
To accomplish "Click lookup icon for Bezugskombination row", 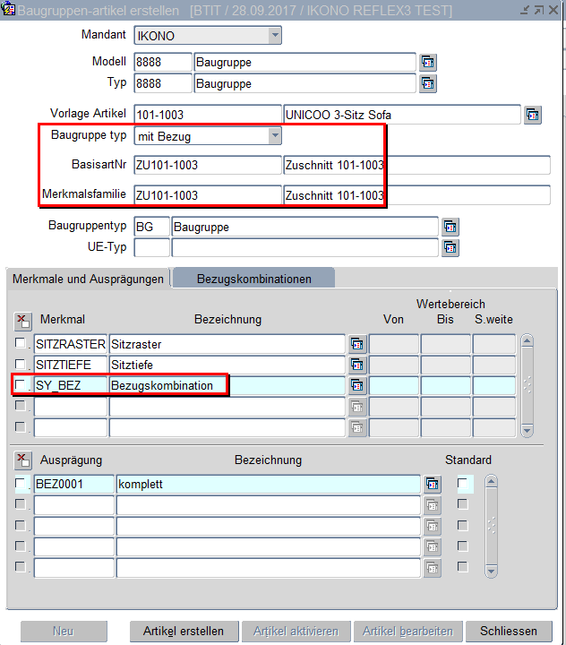I will pyautogui.click(x=357, y=385).
